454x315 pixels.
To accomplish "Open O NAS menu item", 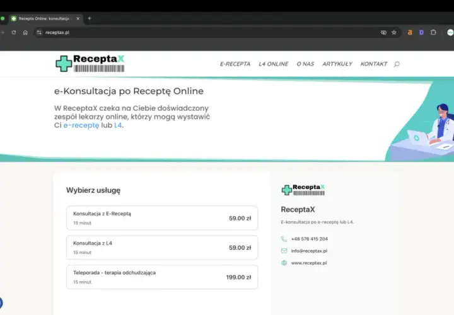I will (305, 64).
